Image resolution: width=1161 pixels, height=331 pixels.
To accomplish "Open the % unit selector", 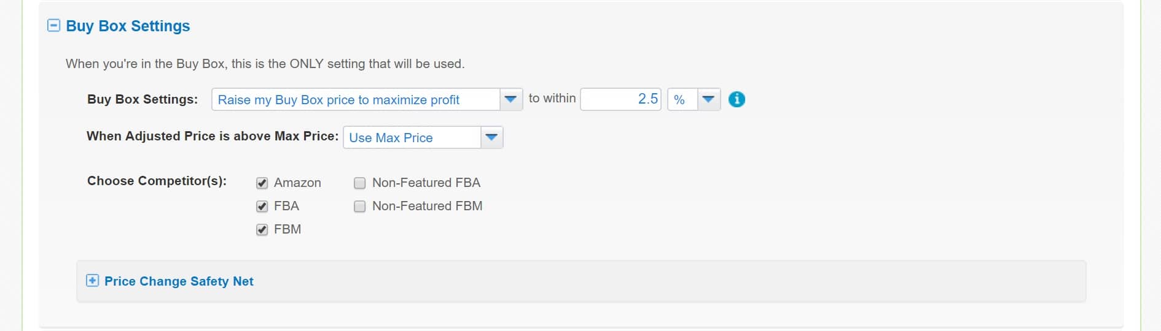I will (x=694, y=99).
